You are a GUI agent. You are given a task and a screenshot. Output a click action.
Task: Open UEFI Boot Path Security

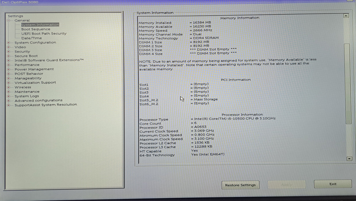(44, 34)
